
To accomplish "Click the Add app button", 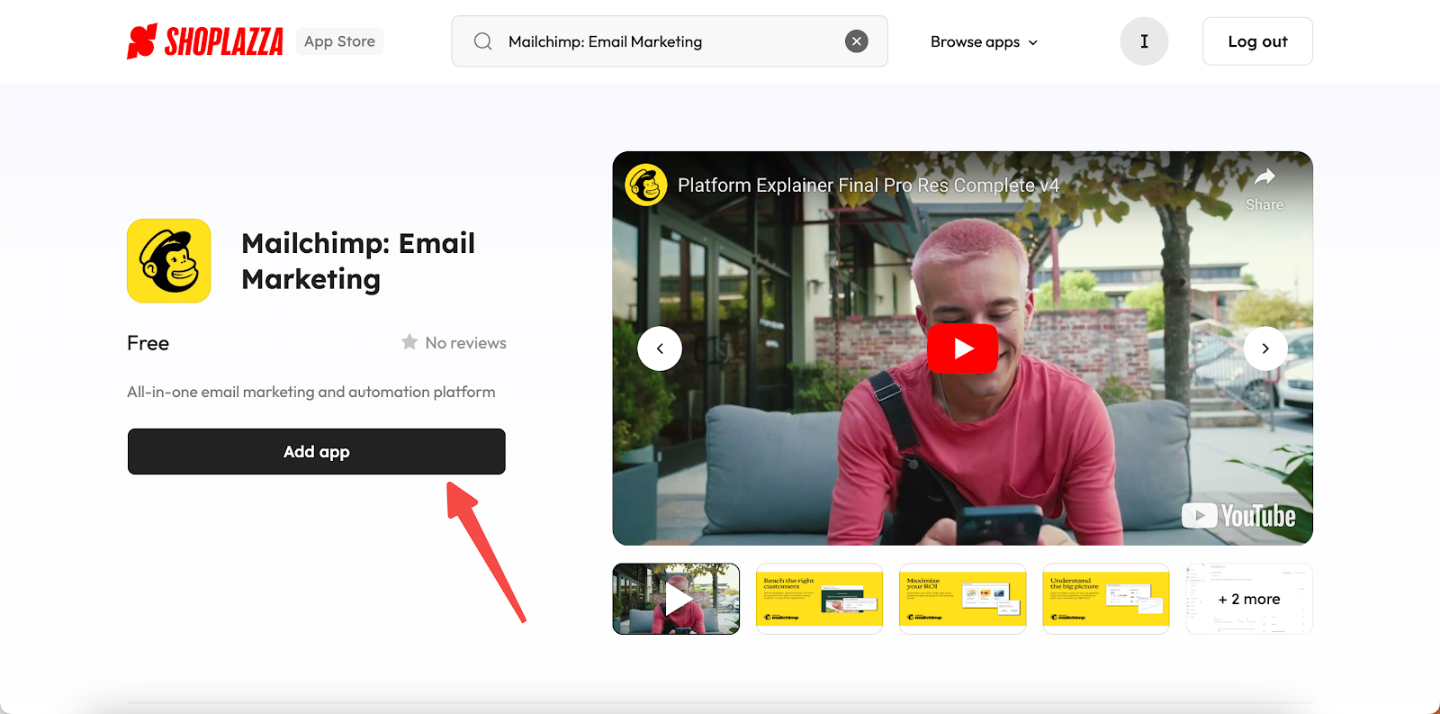I will tap(317, 451).
